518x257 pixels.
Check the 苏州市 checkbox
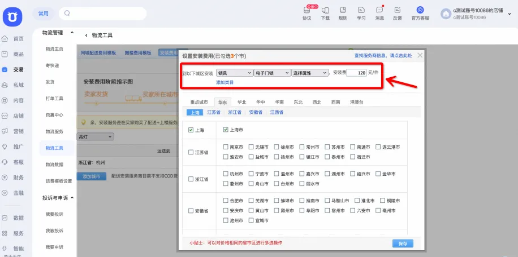pyautogui.click(x=327, y=147)
